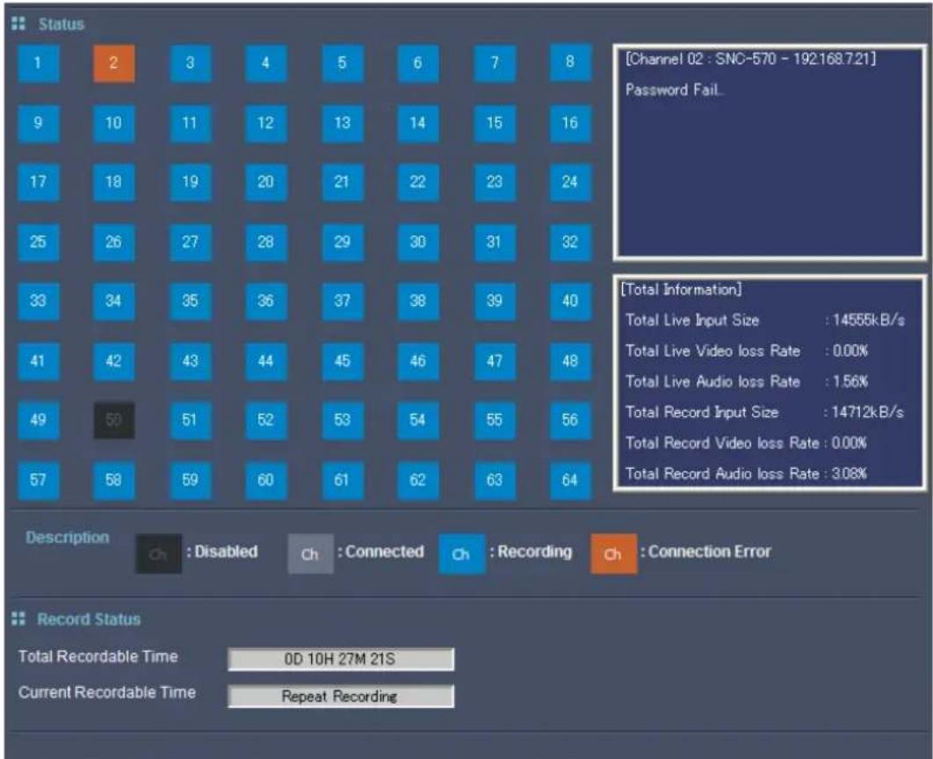
Task: Select channel 41 tile
Action: (x=38, y=361)
